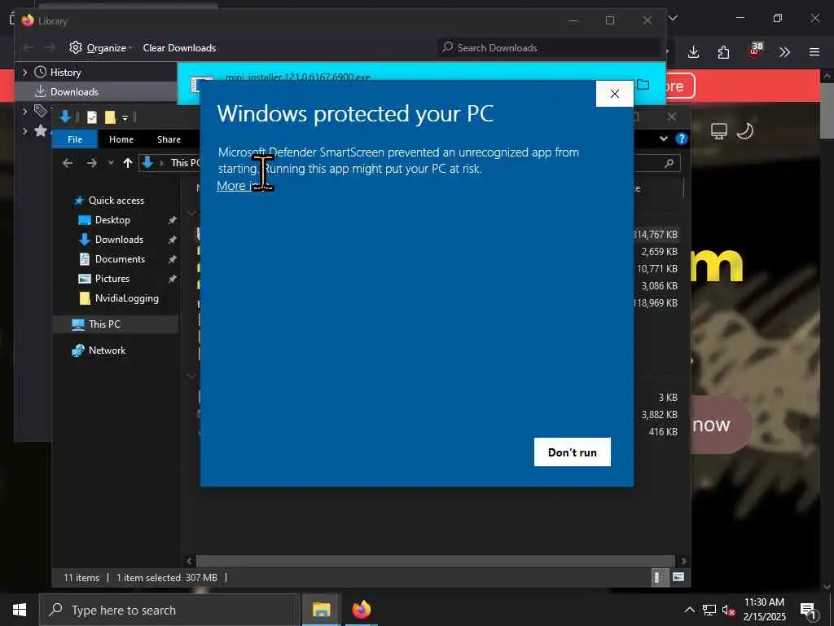The height and width of the screenshot is (626, 834).
Task: Open Documents in the Explorer sidebar
Action: point(119,259)
